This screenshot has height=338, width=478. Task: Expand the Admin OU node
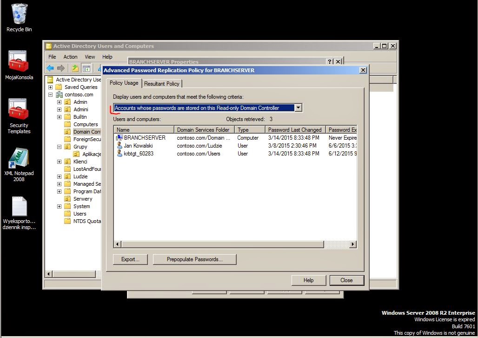pos(60,102)
